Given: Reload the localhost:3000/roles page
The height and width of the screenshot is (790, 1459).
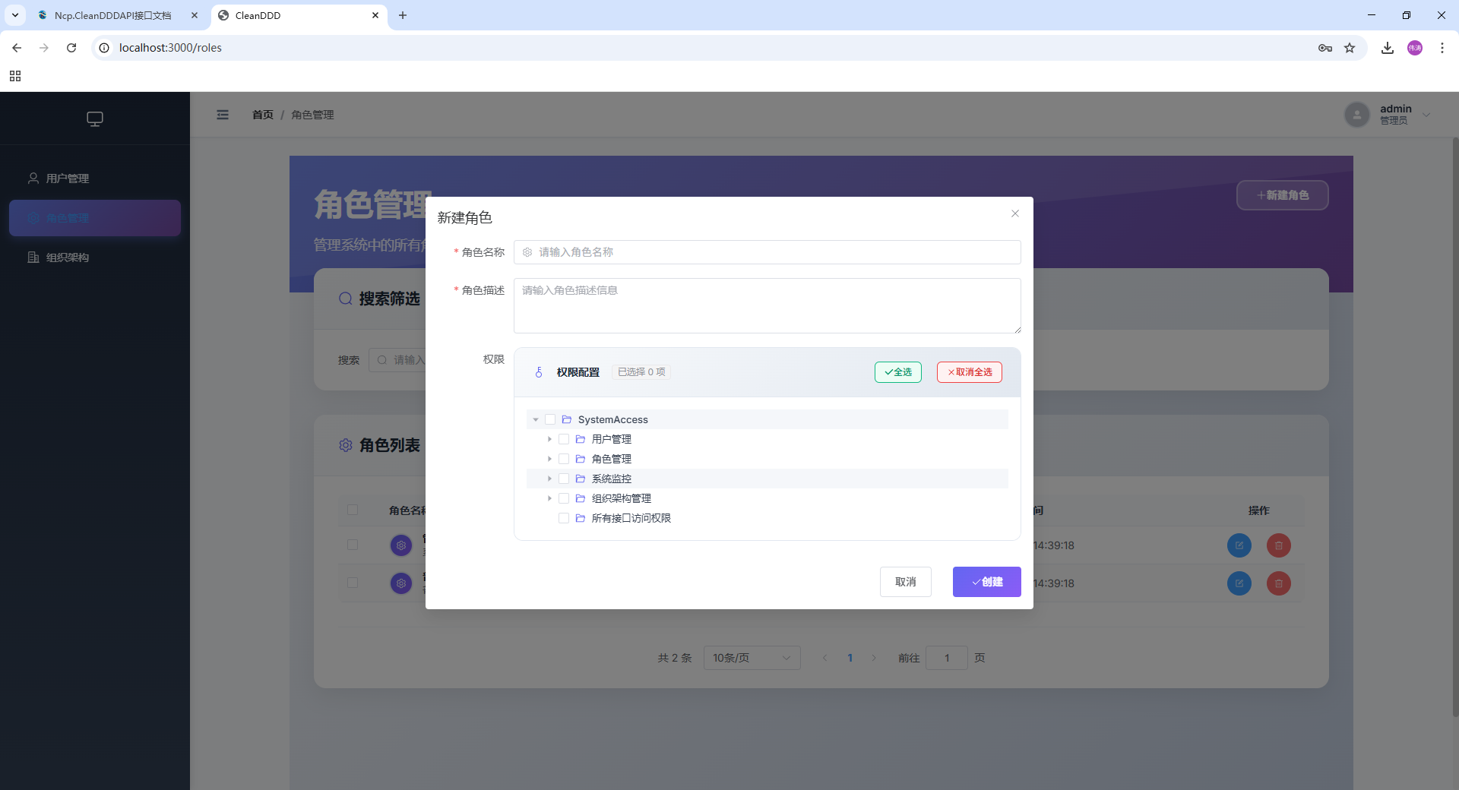Looking at the screenshot, I should tap(71, 48).
